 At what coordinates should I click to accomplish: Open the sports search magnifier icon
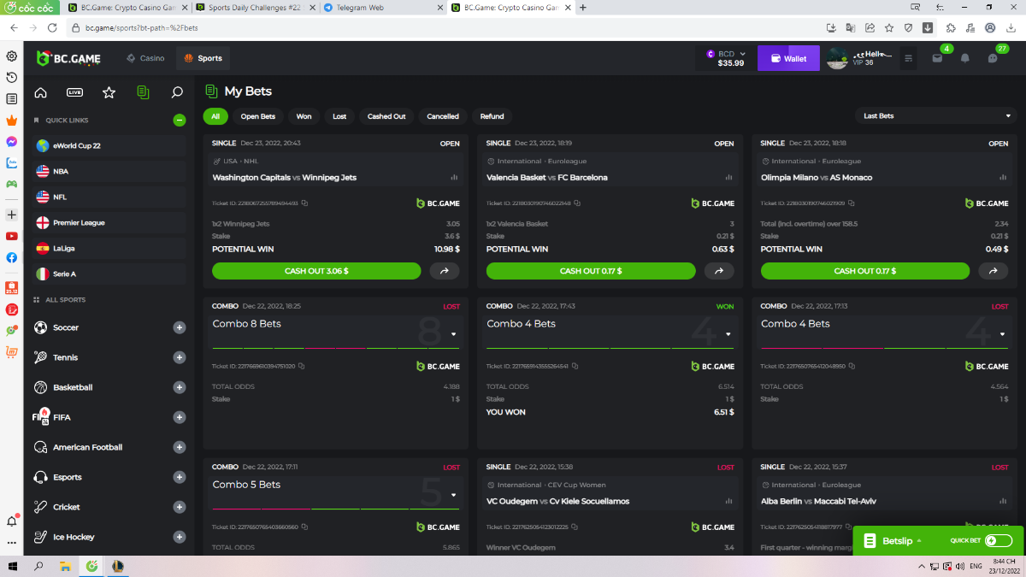pyautogui.click(x=177, y=92)
